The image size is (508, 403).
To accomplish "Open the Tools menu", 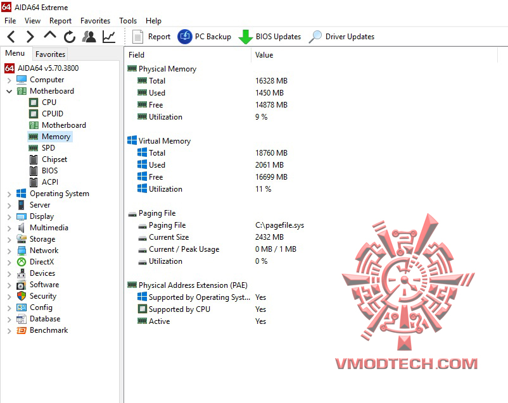I will pyautogui.click(x=128, y=21).
